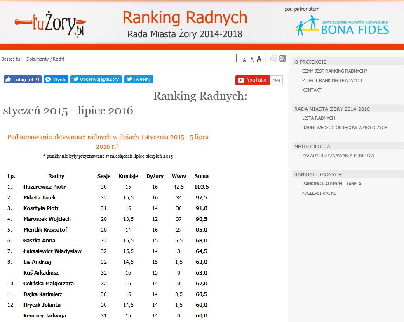
Task: Click the RSS feed icon
Action: click(282, 59)
